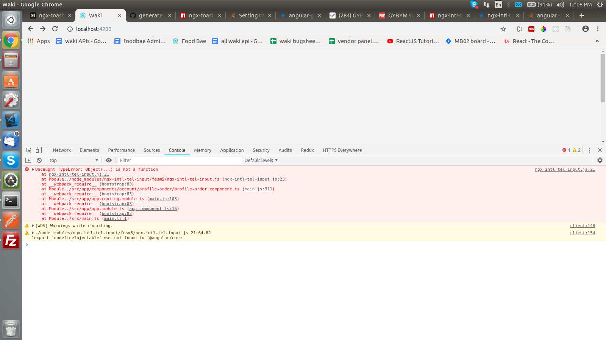Viewport: 606px width, 340px height.
Task: Clear the console with the clear icon
Action: pos(39,160)
